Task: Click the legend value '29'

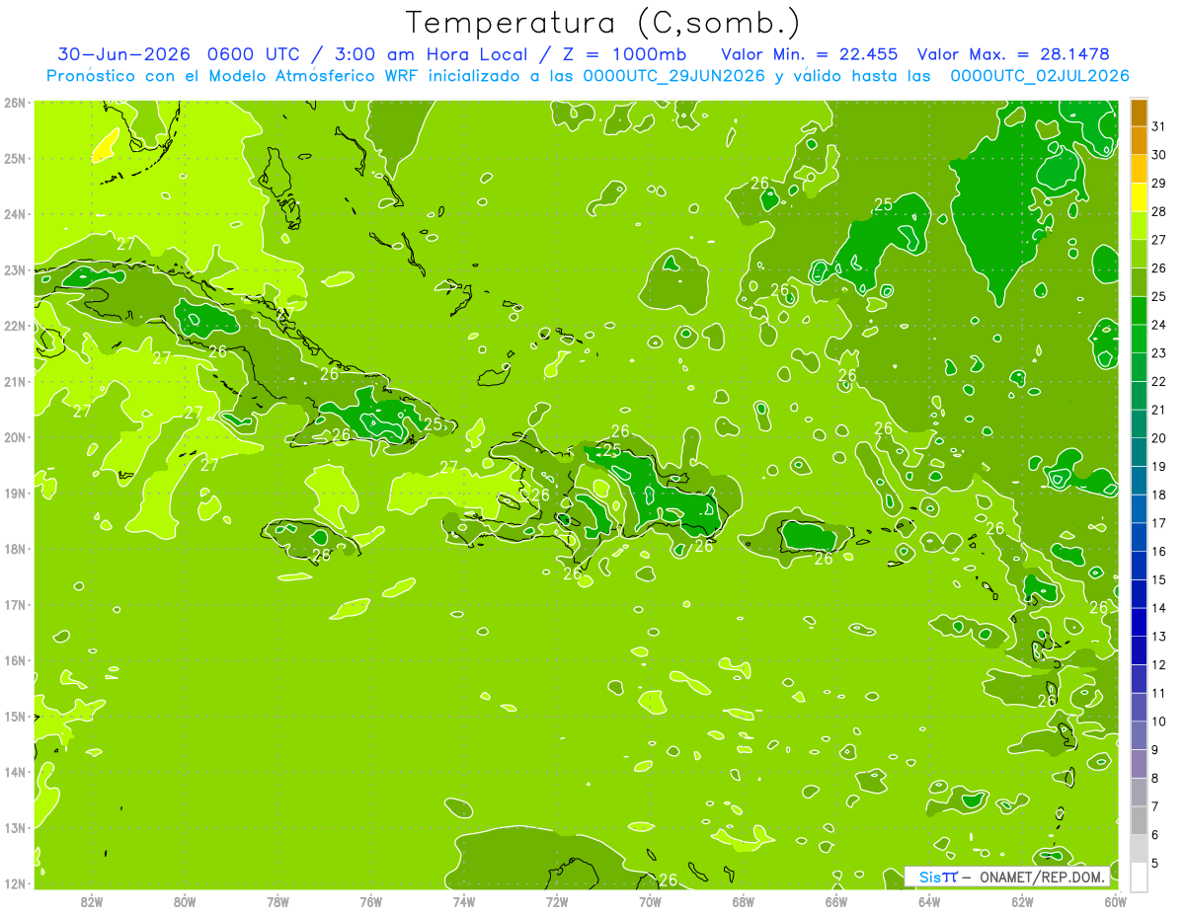Action: pyautogui.click(x=1159, y=184)
